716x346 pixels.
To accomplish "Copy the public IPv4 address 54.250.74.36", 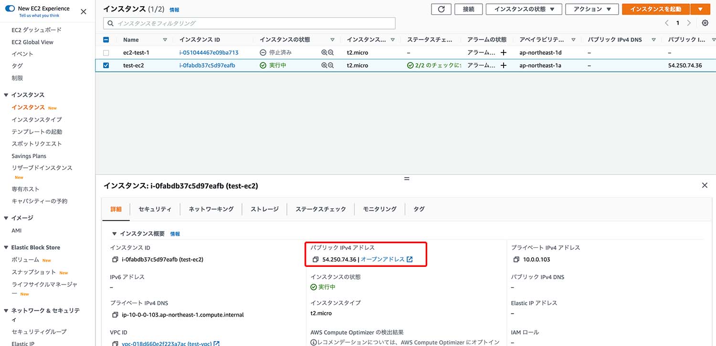I will (x=316, y=259).
